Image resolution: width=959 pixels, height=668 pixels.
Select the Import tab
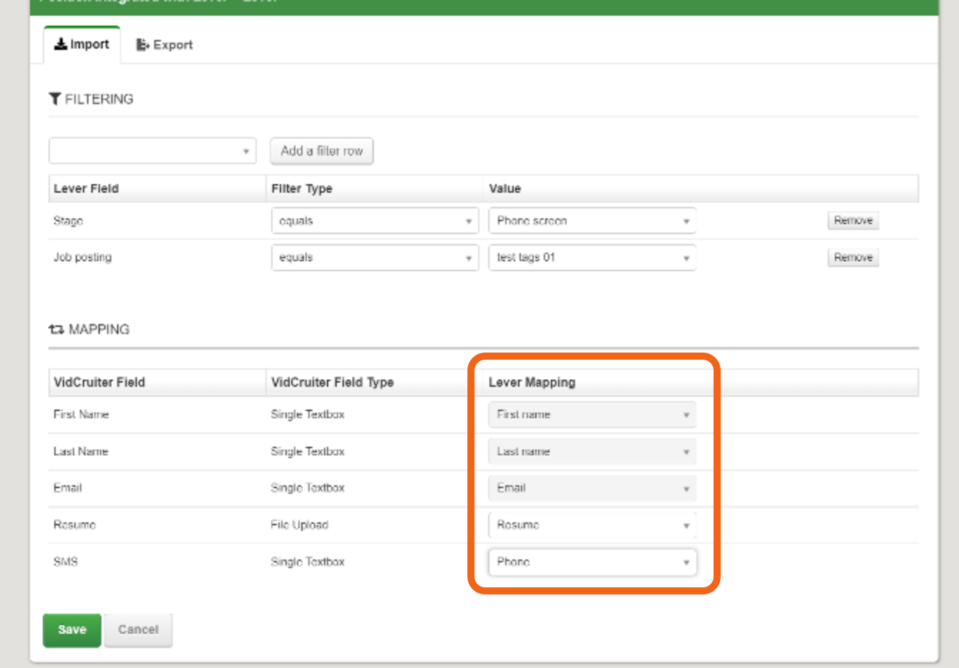(x=82, y=44)
